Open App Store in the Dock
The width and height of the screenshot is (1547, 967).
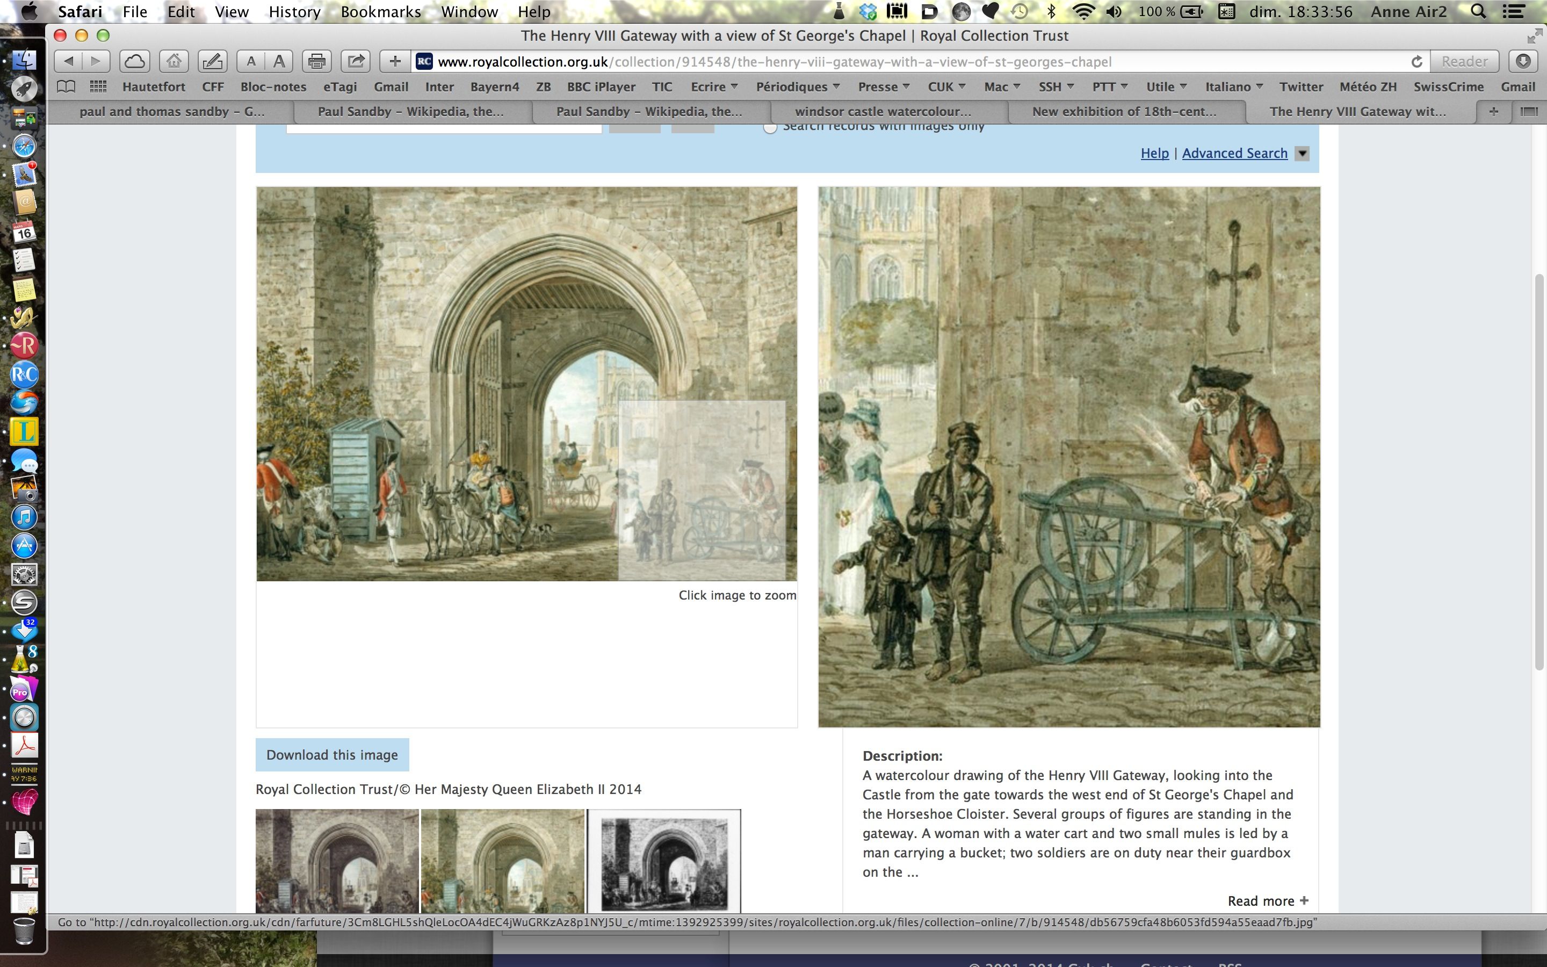pos(24,545)
